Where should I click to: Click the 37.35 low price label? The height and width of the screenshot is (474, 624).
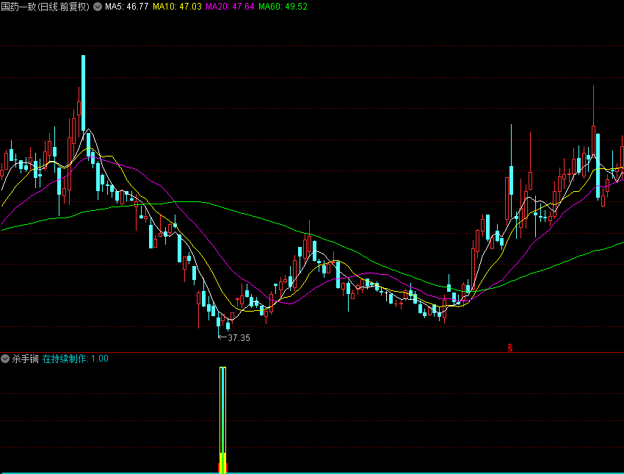(x=239, y=338)
